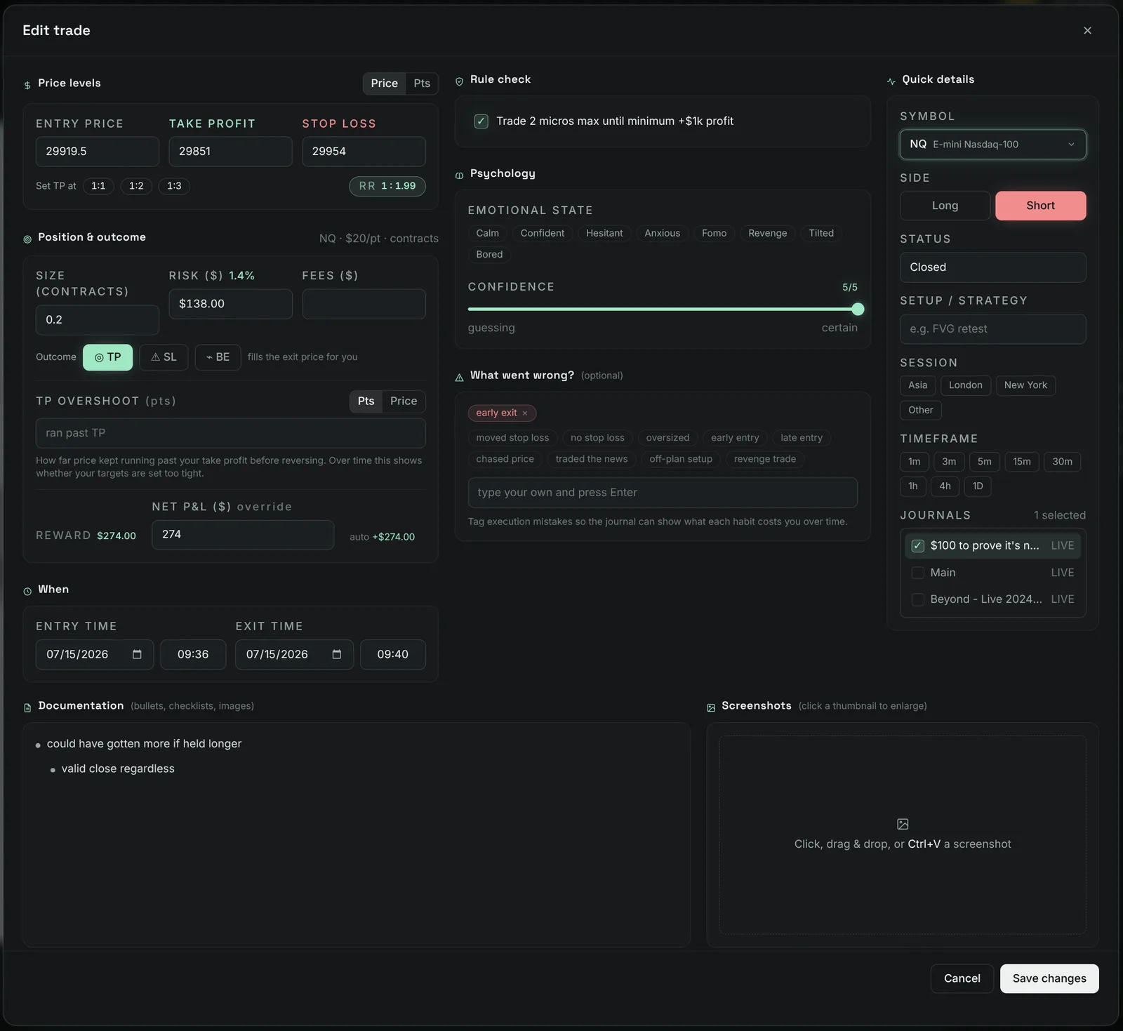
Task: Click the TP overshoot 'ran past TP' field
Action: pos(230,433)
